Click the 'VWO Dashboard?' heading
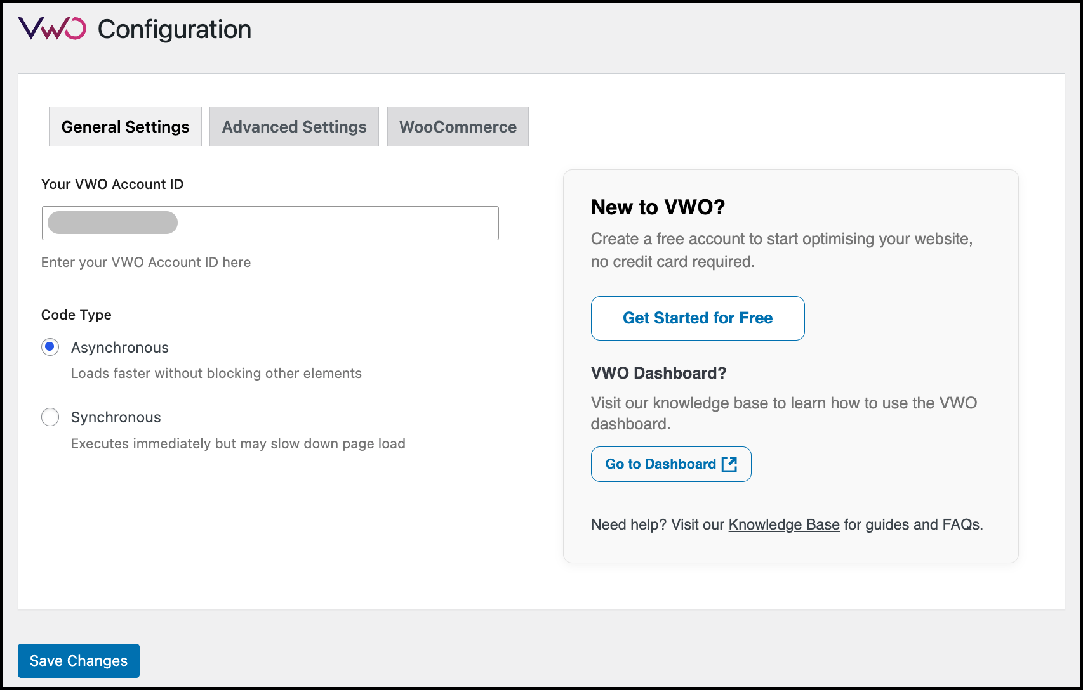Image resolution: width=1083 pixels, height=690 pixels. pos(658,373)
